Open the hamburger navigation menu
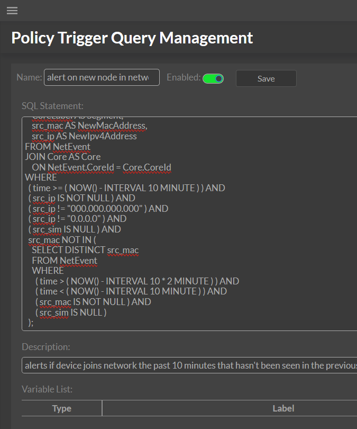 pos(12,11)
